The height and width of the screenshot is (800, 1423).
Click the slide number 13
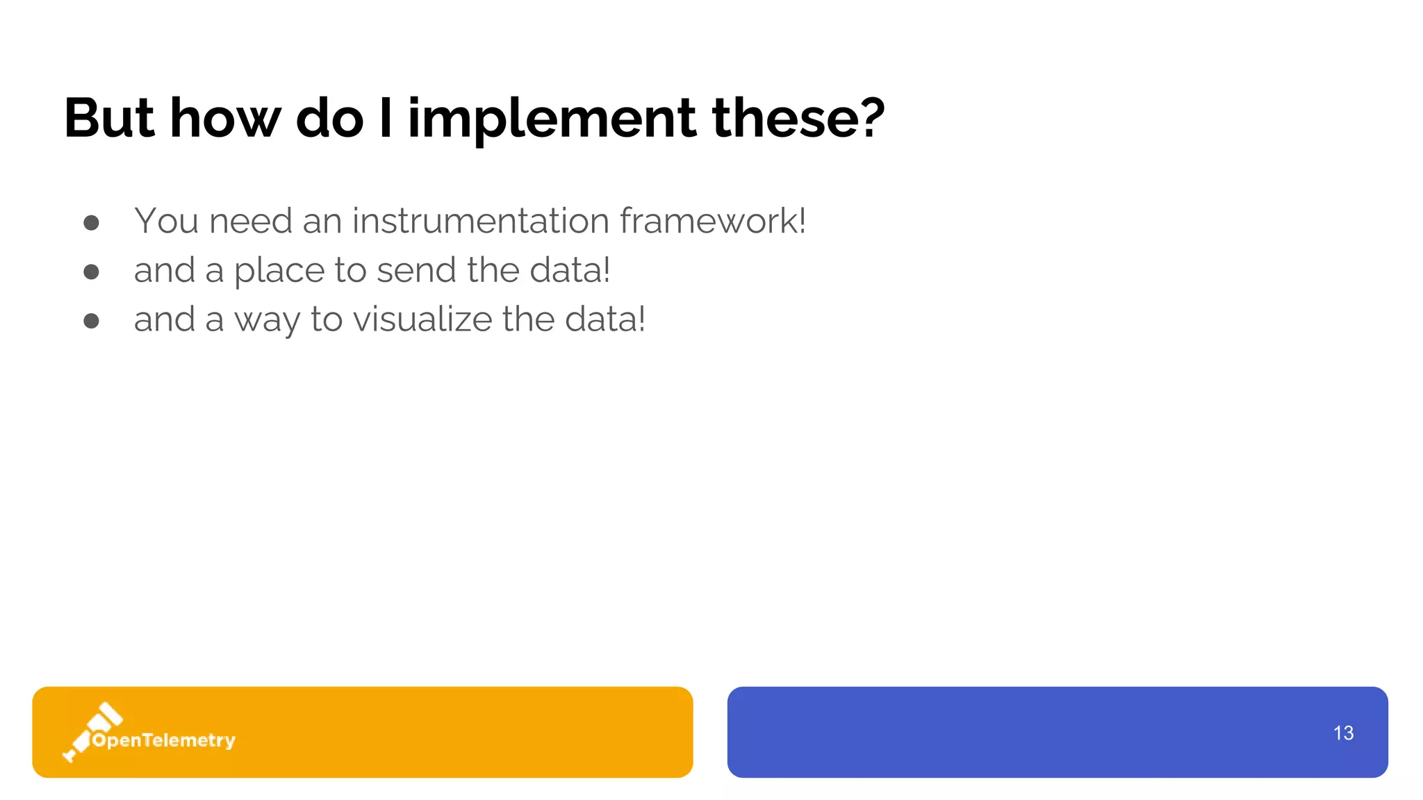(x=1343, y=733)
